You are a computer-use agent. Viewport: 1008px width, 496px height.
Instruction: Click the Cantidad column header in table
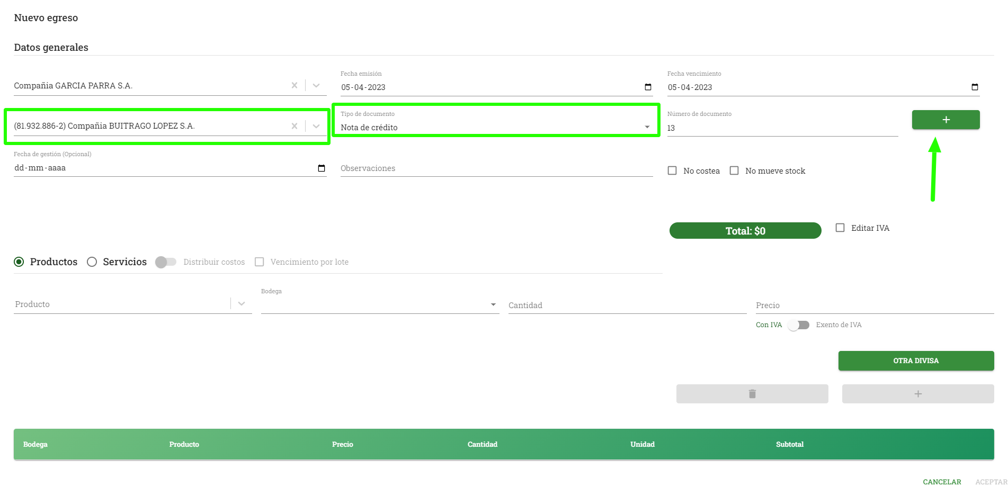pyautogui.click(x=483, y=444)
